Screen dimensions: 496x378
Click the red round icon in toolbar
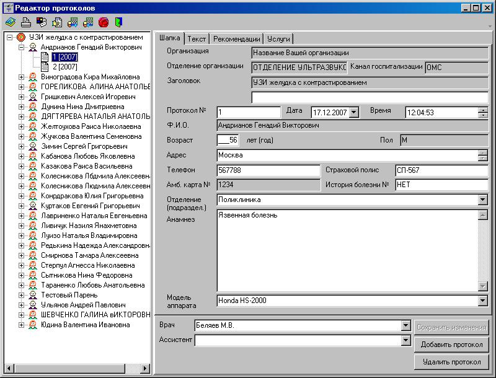(x=103, y=22)
